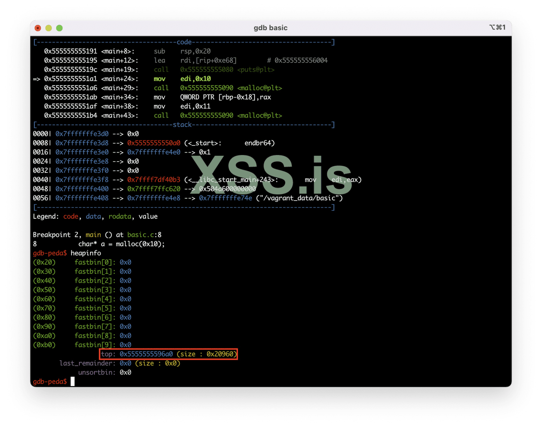This screenshot has width=542, height=427.
Task: Click "QWORD PTR [rbp-0x18],rax" operand text
Action: point(226,97)
